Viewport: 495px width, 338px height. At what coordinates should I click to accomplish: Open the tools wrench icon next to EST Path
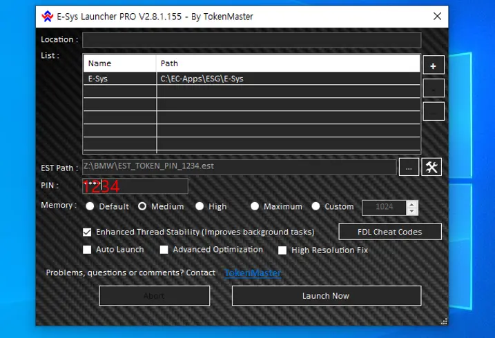[x=431, y=167]
